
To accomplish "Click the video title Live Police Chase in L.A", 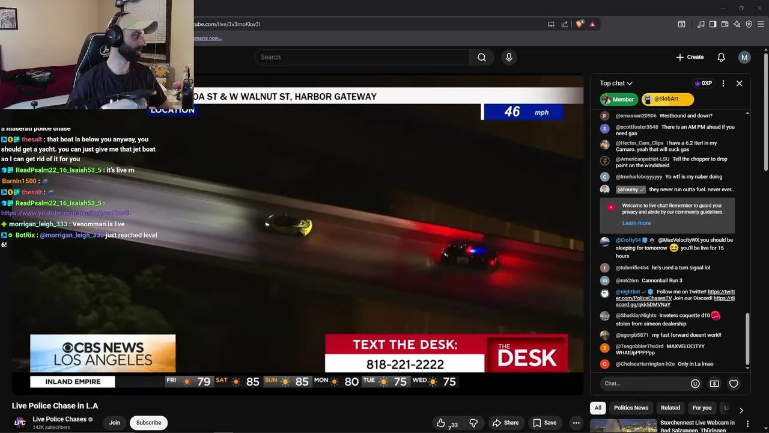I will [x=55, y=406].
